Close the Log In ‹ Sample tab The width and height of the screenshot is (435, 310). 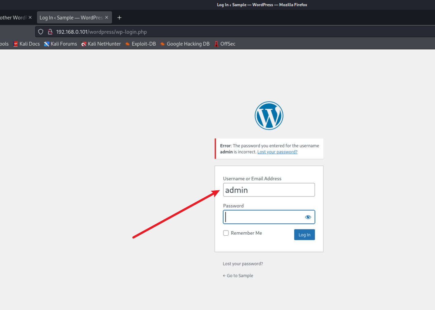106,17
